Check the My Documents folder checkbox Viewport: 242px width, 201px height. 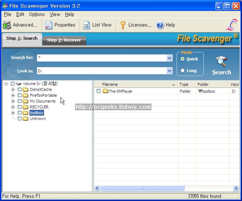click(x=20, y=101)
